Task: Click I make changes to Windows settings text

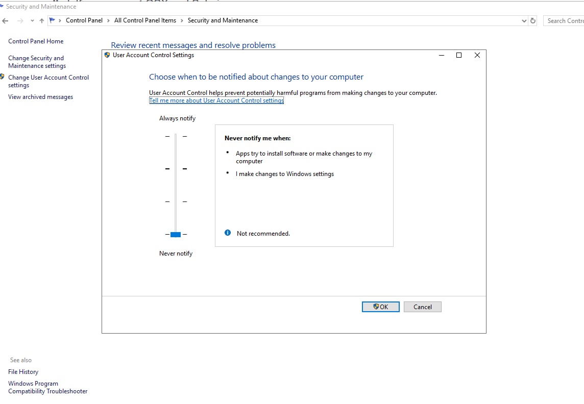Action: (x=285, y=174)
